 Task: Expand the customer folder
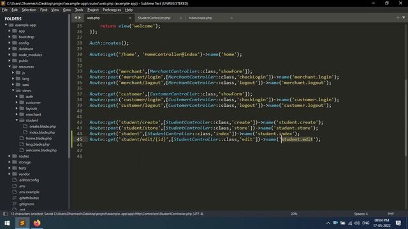click(17, 102)
